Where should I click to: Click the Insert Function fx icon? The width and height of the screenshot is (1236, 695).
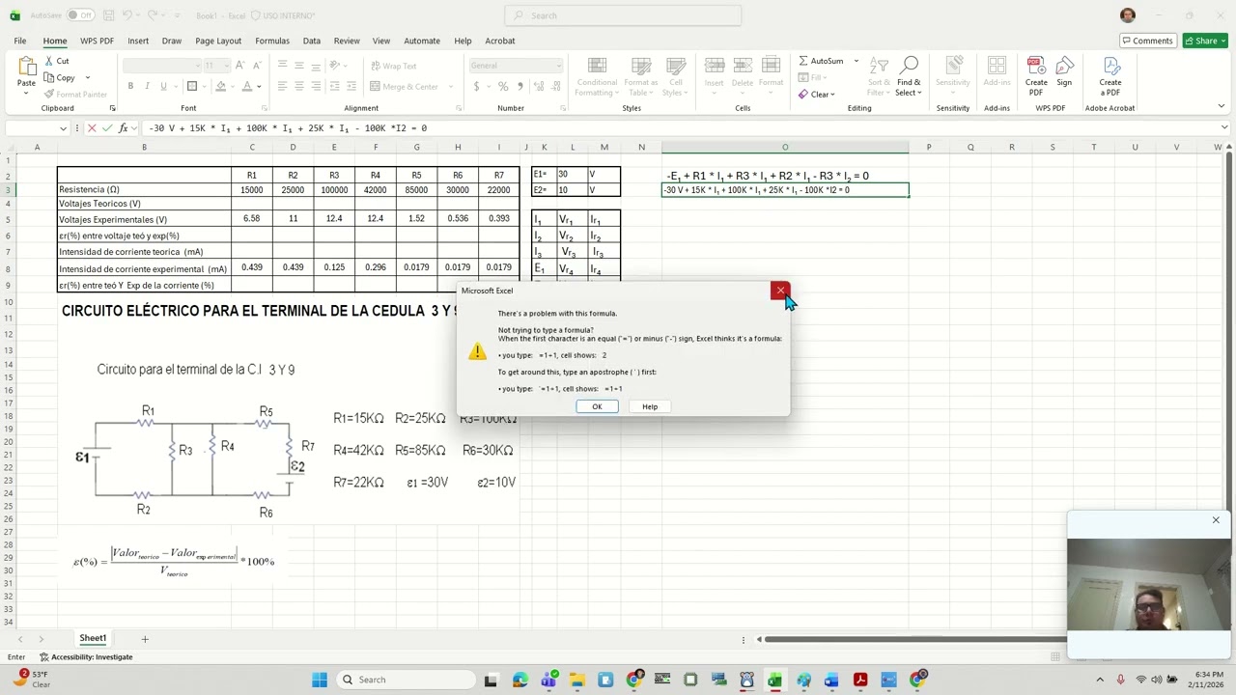click(x=123, y=127)
